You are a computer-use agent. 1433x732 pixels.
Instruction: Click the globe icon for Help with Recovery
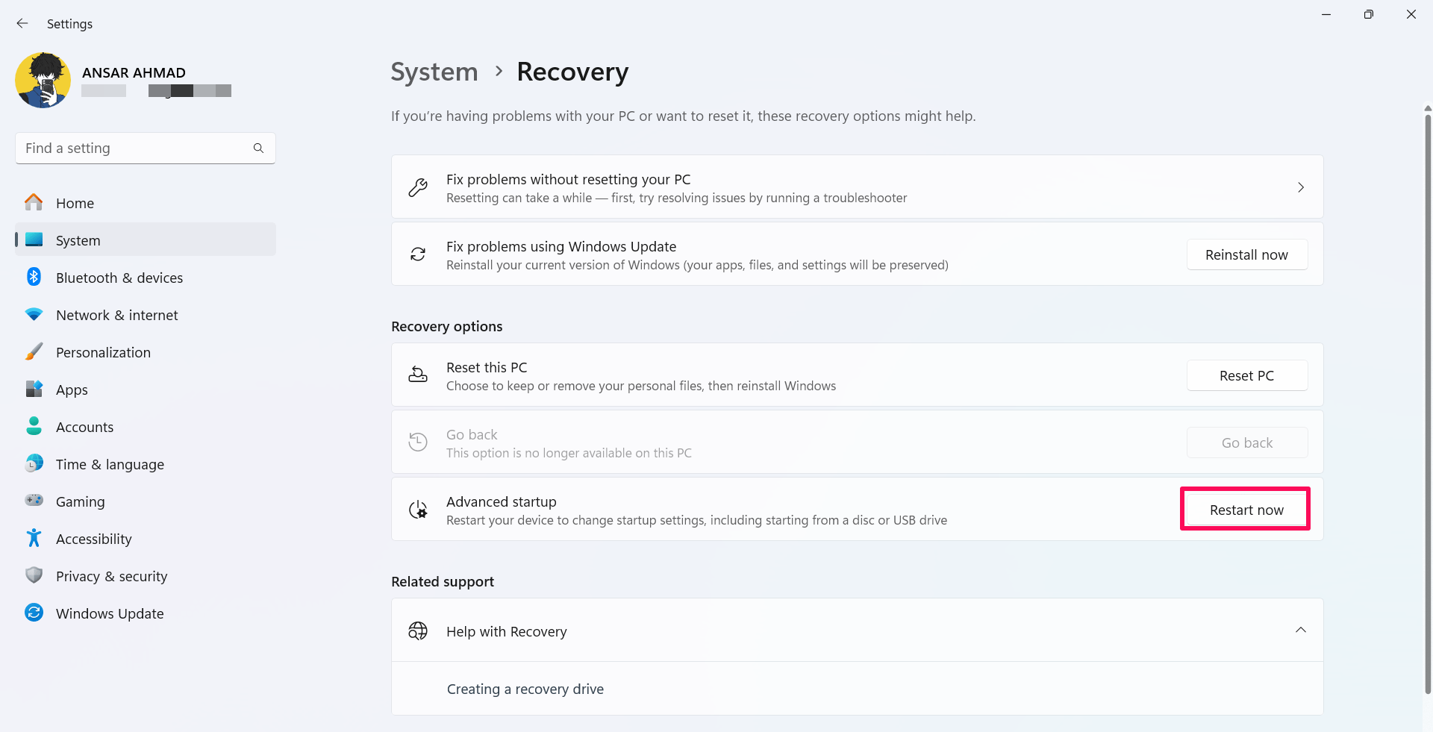418,631
